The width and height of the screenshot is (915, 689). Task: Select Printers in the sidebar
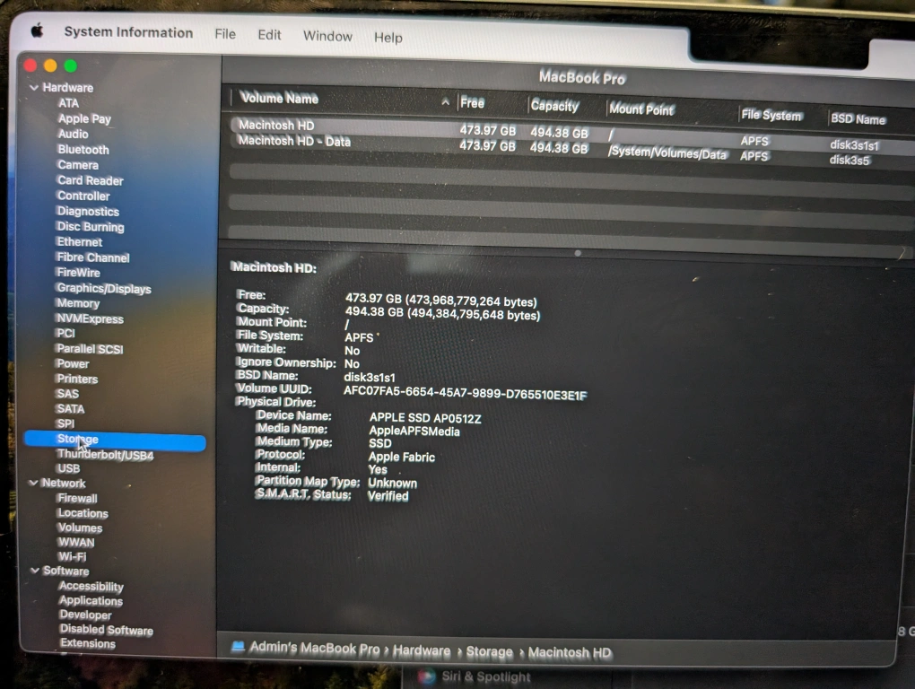click(77, 379)
